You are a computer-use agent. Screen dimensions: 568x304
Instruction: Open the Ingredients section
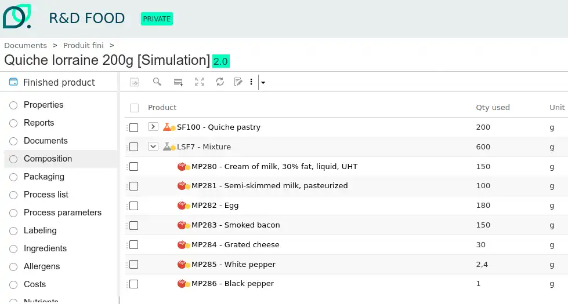pos(45,248)
